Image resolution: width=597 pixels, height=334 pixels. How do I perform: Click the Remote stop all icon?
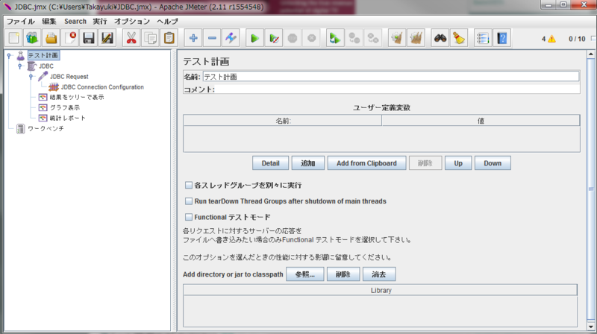coord(354,38)
